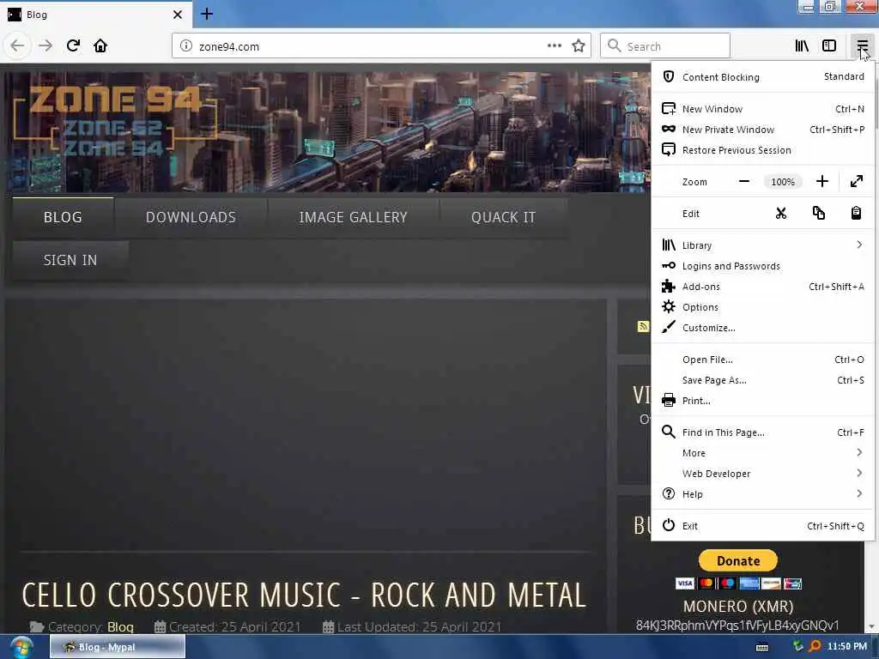Expand the Web Developer submenu

(x=763, y=474)
